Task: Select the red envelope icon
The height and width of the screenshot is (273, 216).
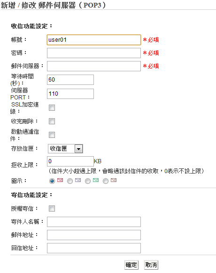Action: 60,180
